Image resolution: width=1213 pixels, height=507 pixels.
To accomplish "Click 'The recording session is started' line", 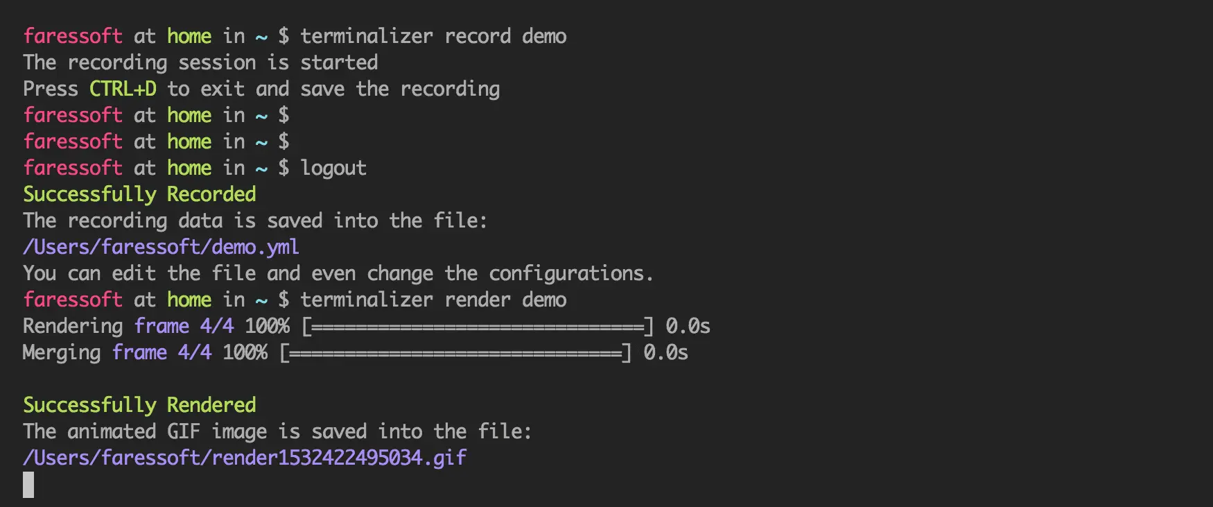I will coord(200,62).
